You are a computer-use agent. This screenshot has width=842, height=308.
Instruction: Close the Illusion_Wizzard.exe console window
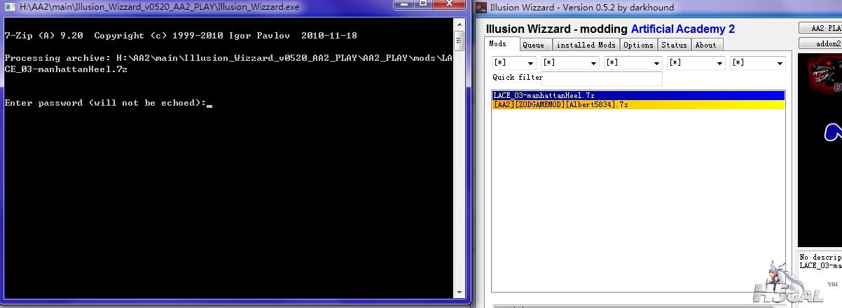[x=451, y=5]
